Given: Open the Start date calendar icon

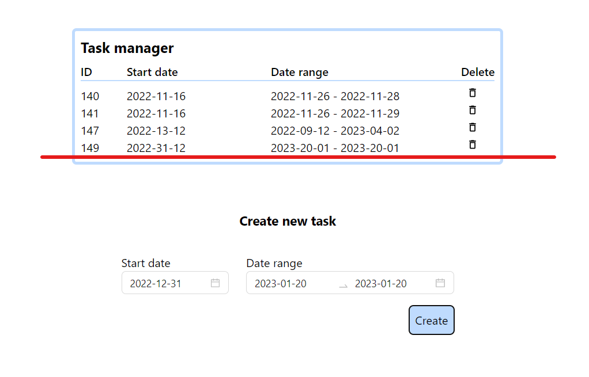Looking at the screenshot, I should click(215, 283).
